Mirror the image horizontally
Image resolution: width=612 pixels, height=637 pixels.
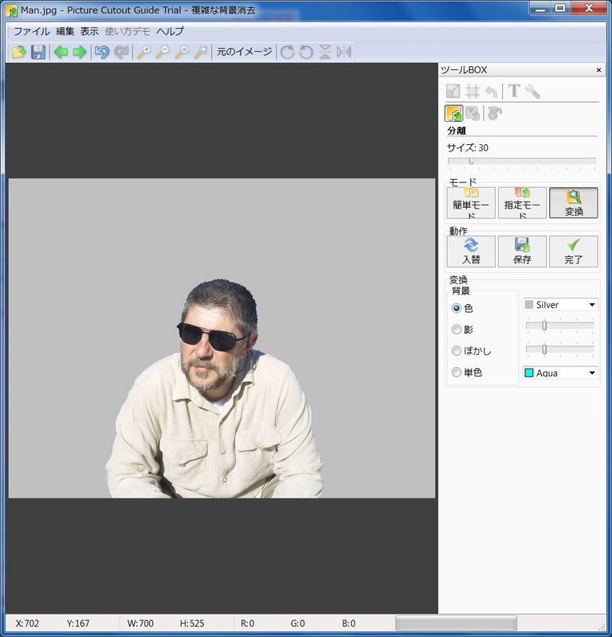(x=344, y=52)
